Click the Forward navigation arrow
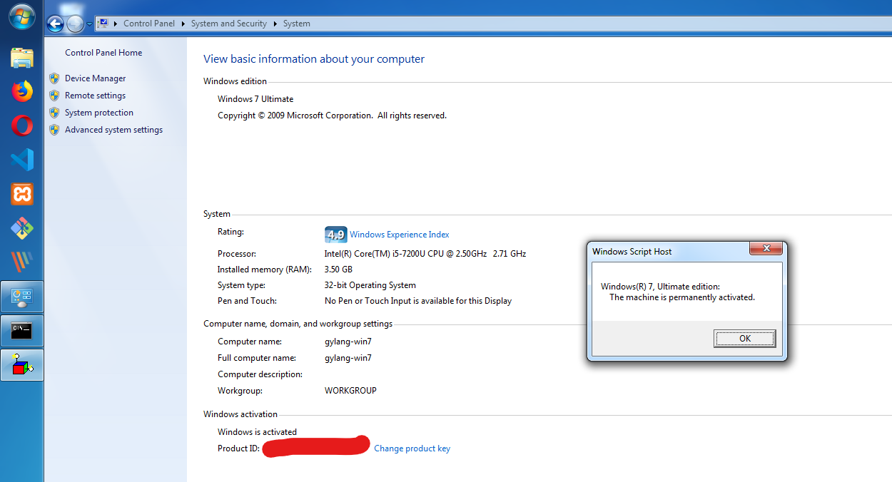Screen dimensions: 892x482 point(75,24)
